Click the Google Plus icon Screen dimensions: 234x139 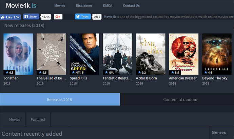click(x=58, y=17)
